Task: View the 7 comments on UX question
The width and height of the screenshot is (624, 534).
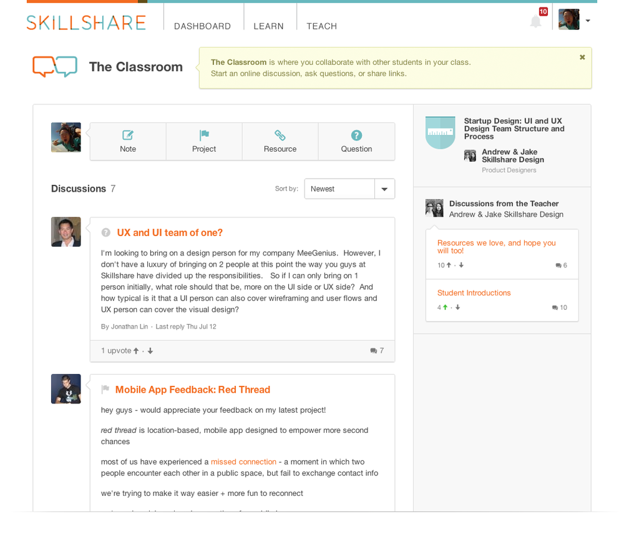Action: [377, 351]
